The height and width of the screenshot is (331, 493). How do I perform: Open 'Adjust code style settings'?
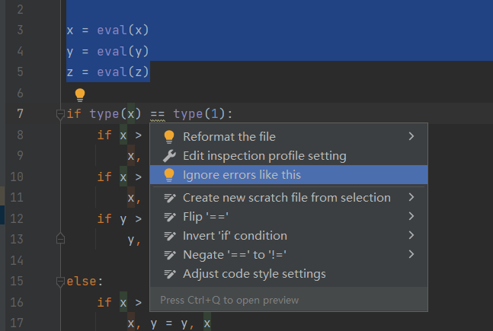(x=289, y=274)
